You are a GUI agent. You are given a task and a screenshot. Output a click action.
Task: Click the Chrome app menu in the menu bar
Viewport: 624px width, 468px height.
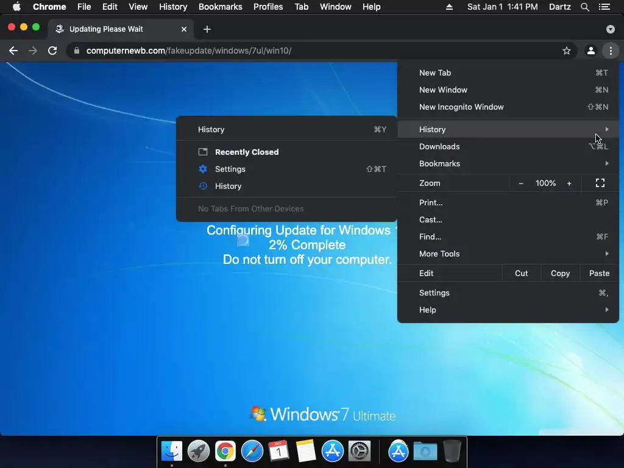point(49,7)
